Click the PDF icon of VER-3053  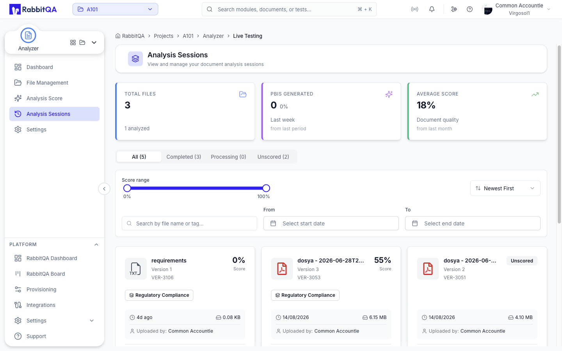[282, 269]
